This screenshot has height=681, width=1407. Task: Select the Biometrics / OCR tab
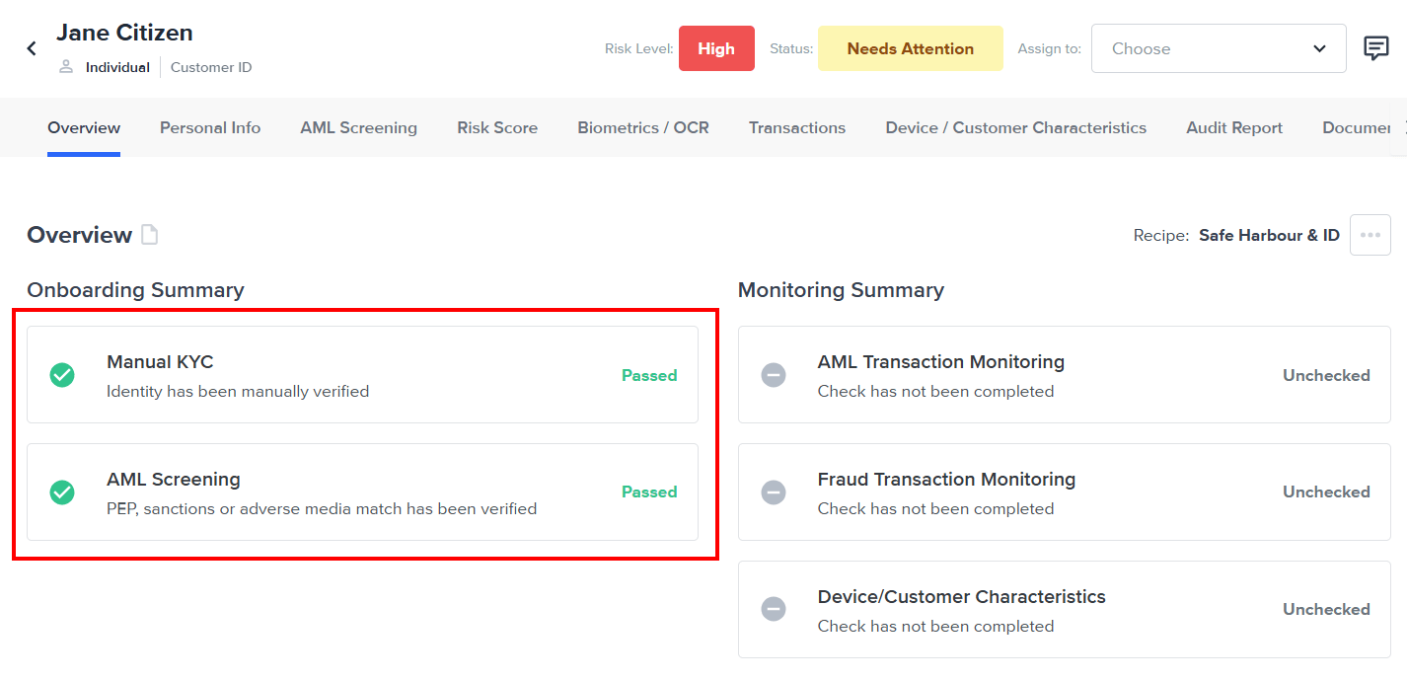643,127
